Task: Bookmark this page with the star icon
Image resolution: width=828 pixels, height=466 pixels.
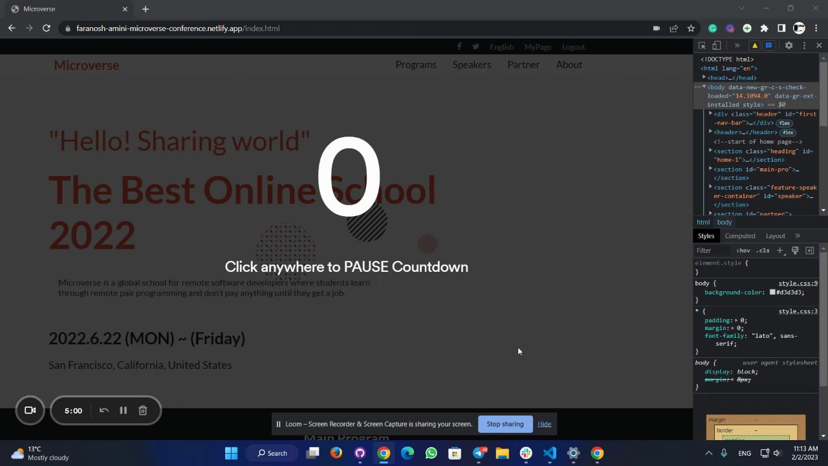Action: [x=691, y=28]
